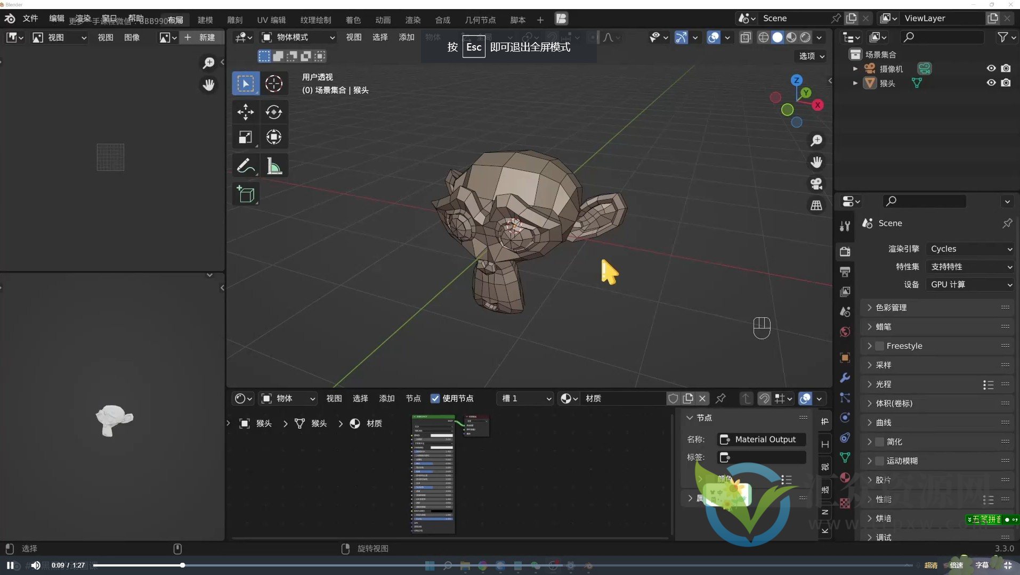The width and height of the screenshot is (1020, 575).
Task: Switch viewport to wireframe shading
Action: [764, 37]
